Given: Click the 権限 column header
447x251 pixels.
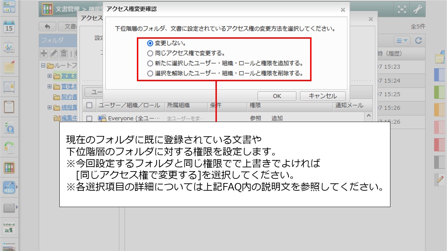Looking at the screenshot, I should click(x=255, y=105).
